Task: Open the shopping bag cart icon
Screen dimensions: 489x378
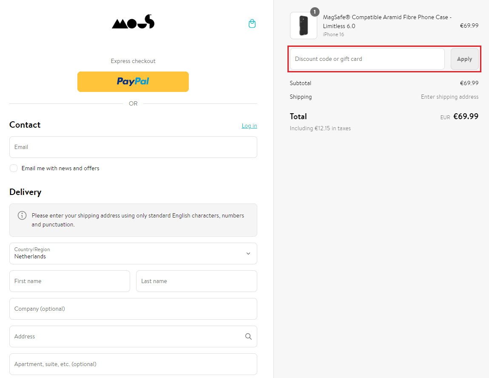Action: click(252, 24)
